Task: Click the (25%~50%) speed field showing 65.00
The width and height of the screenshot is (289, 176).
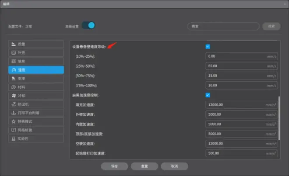Action: (241, 66)
